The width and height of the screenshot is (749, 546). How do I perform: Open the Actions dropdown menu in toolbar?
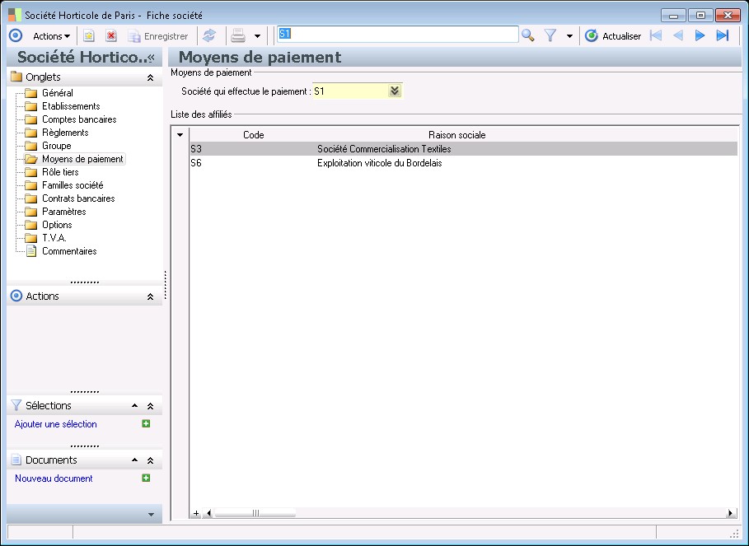click(x=51, y=36)
